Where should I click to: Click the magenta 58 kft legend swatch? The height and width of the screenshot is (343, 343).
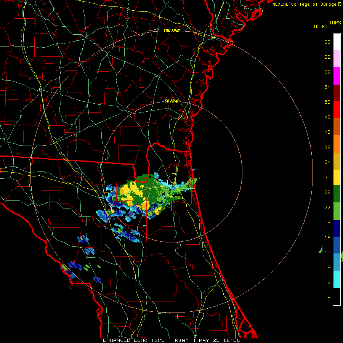337,76
